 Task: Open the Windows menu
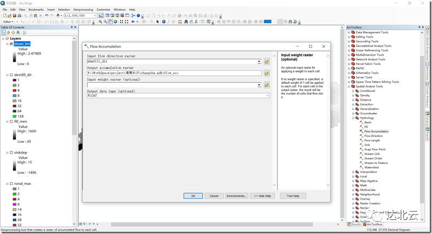pos(119,9)
